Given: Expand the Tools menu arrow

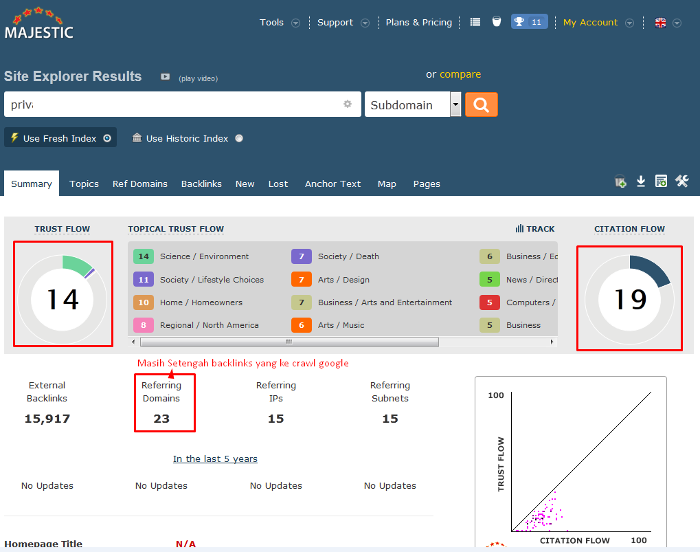Looking at the screenshot, I should click(x=295, y=23).
